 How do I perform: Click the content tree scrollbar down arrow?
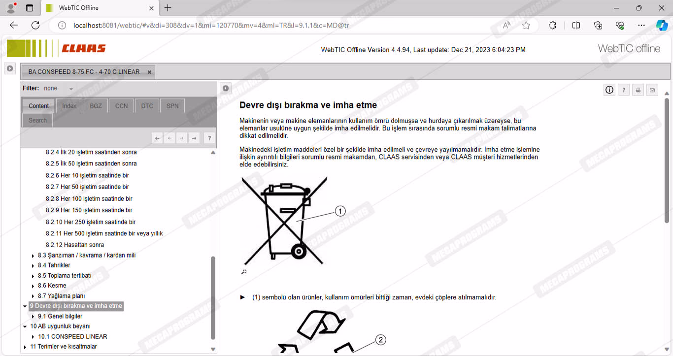coord(213,349)
